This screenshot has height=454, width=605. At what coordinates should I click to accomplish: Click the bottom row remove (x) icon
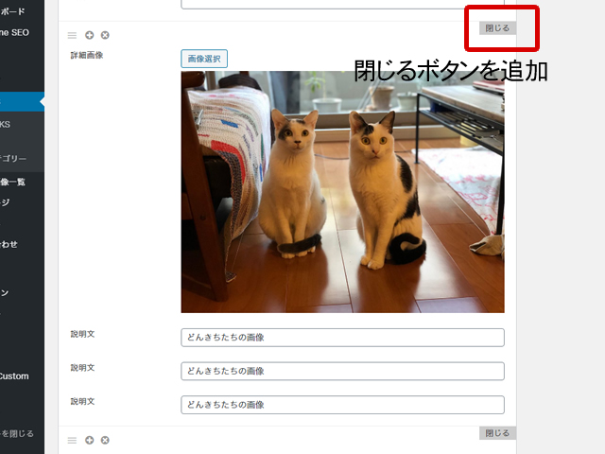[x=105, y=440]
